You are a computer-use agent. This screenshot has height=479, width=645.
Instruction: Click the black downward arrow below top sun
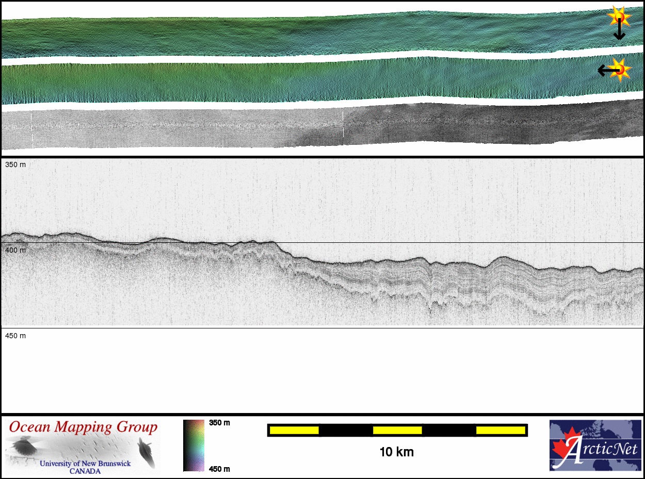click(619, 33)
